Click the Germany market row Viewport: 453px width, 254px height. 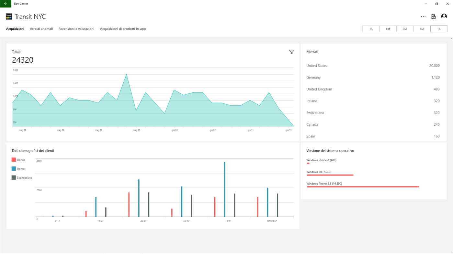tap(373, 78)
